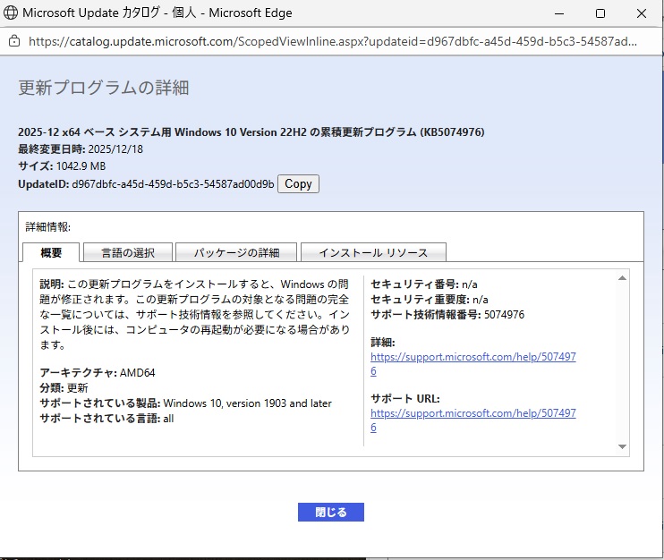Open the 詳細 support.microsoft.com help link

[473, 363]
